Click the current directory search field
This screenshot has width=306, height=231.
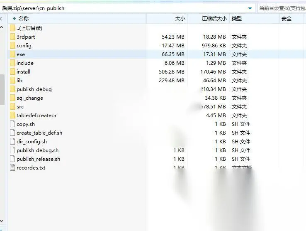point(282,8)
